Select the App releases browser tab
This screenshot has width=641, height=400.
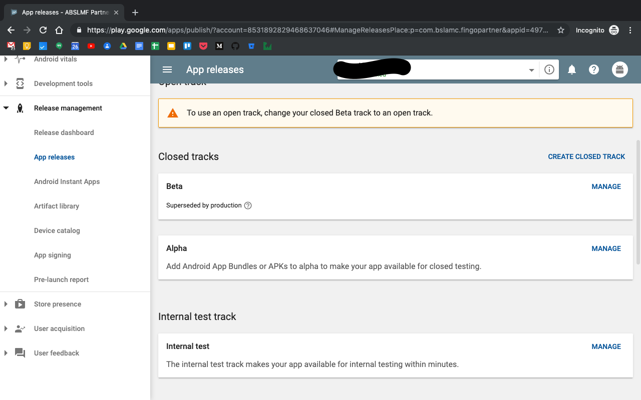pos(64,12)
